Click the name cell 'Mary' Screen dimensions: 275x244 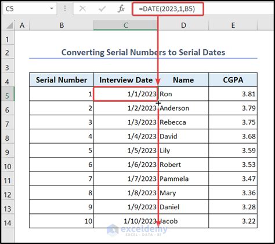[x=183, y=192]
